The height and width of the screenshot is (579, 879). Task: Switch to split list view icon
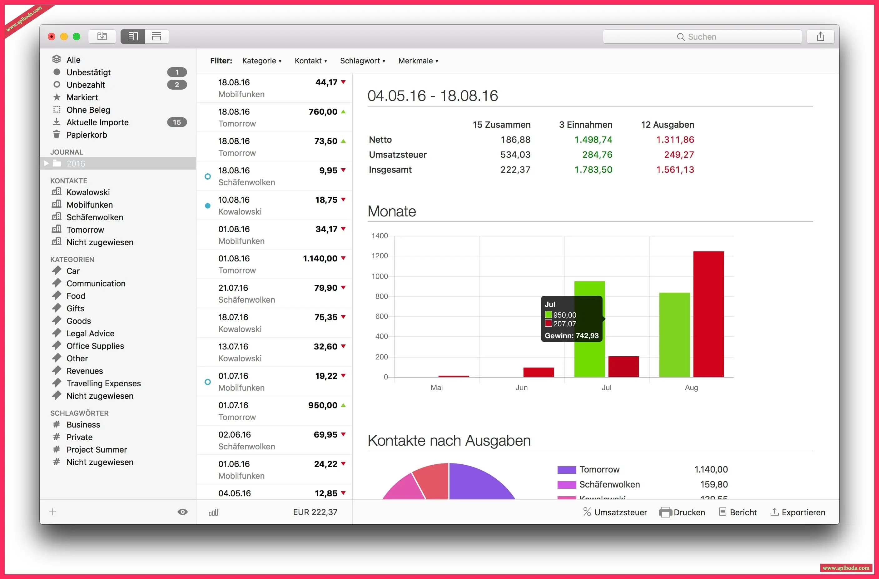pyautogui.click(x=133, y=36)
